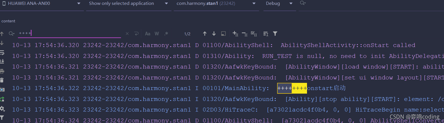444x123 pixels.
Task: Open the 'Show only selected application' filter dropdown
Action: (x=128, y=4)
